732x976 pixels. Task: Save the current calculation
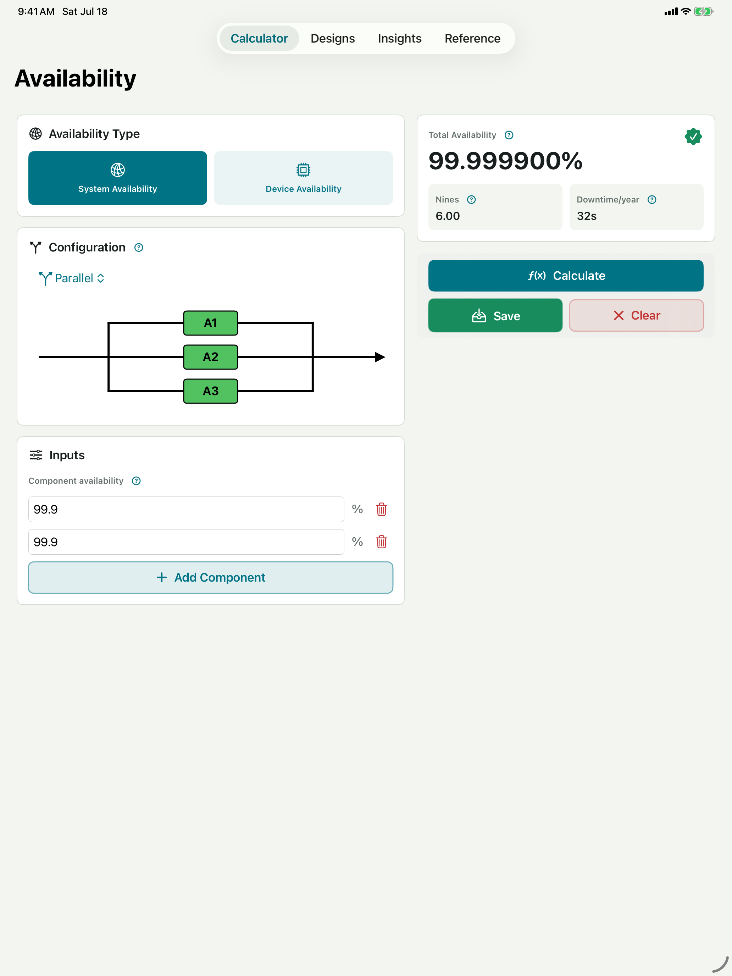pos(495,316)
